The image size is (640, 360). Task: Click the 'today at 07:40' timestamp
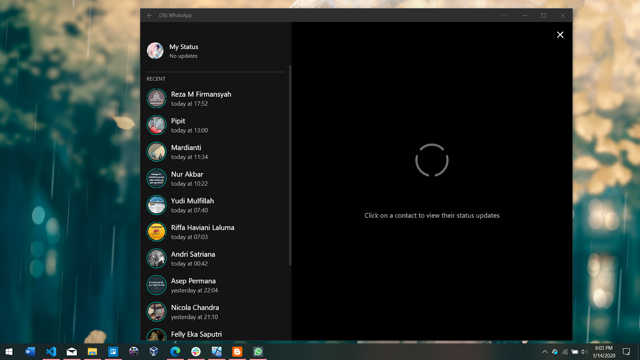coord(190,211)
